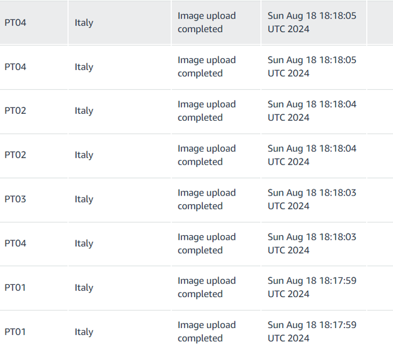Viewport: 393px width, 352px height.
Task: Click Image upload completed in upper PT01 row
Action: point(207,287)
